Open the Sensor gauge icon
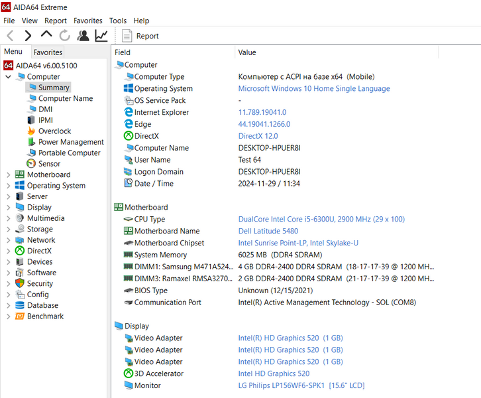The height and width of the screenshot is (398, 481). 31,163
